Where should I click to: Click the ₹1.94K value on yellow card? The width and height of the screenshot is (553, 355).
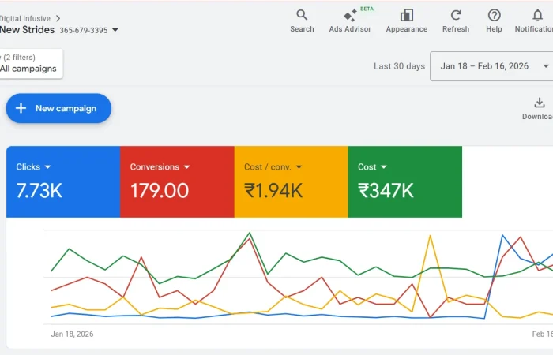pyautogui.click(x=273, y=190)
